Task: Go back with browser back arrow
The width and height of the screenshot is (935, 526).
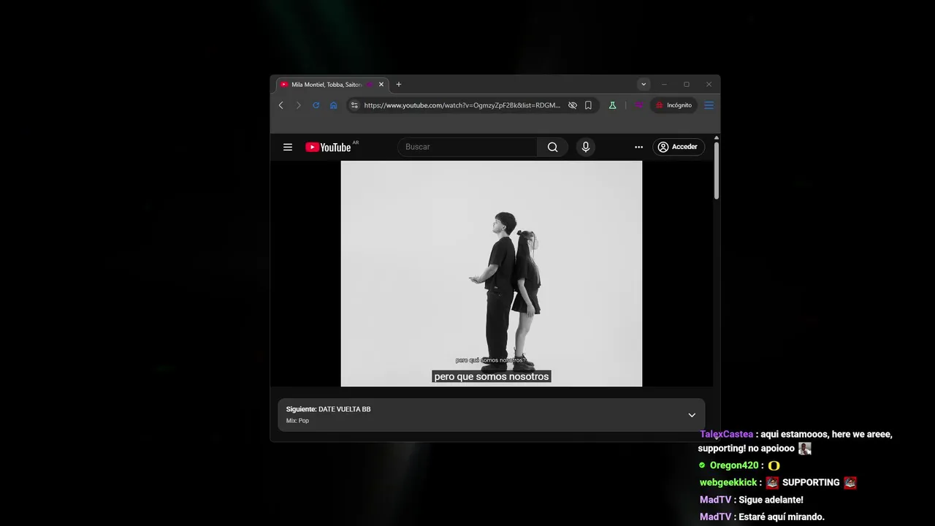Action: [280, 105]
